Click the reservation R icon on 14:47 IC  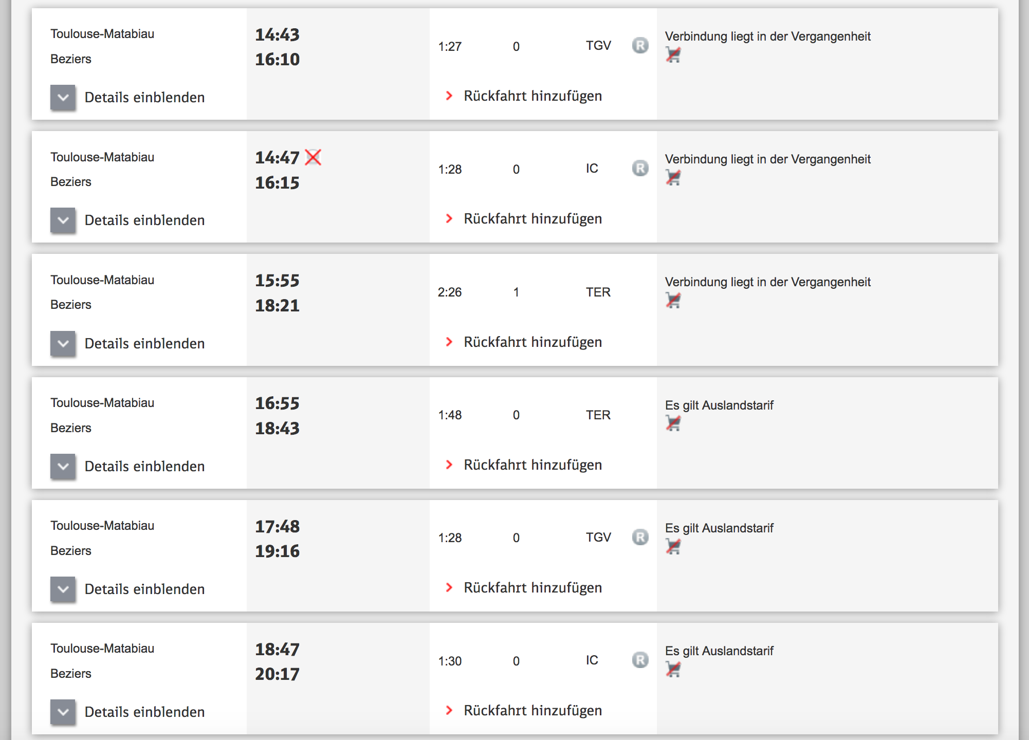tap(640, 169)
